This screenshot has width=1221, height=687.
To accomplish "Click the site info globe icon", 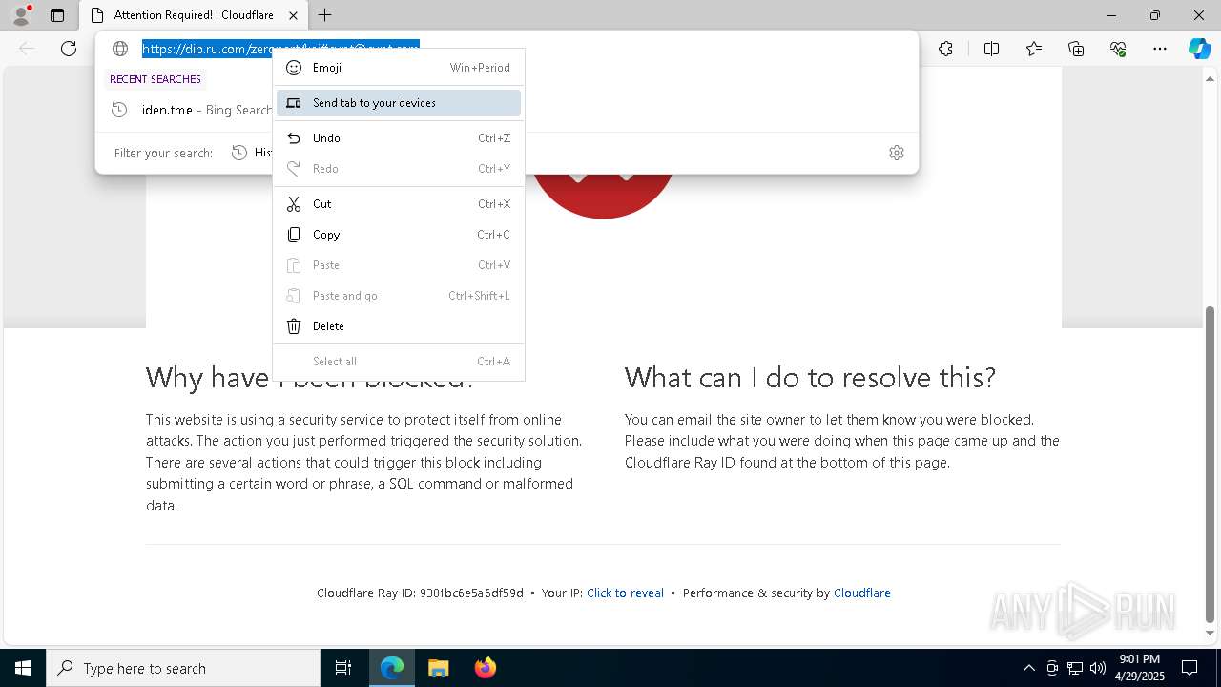I will tap(120, 49).
